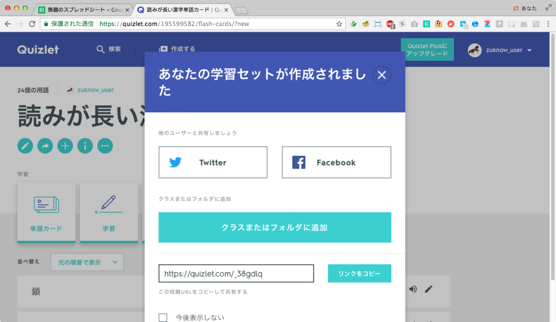Click the secure connection lock icon

coord(46,24)
